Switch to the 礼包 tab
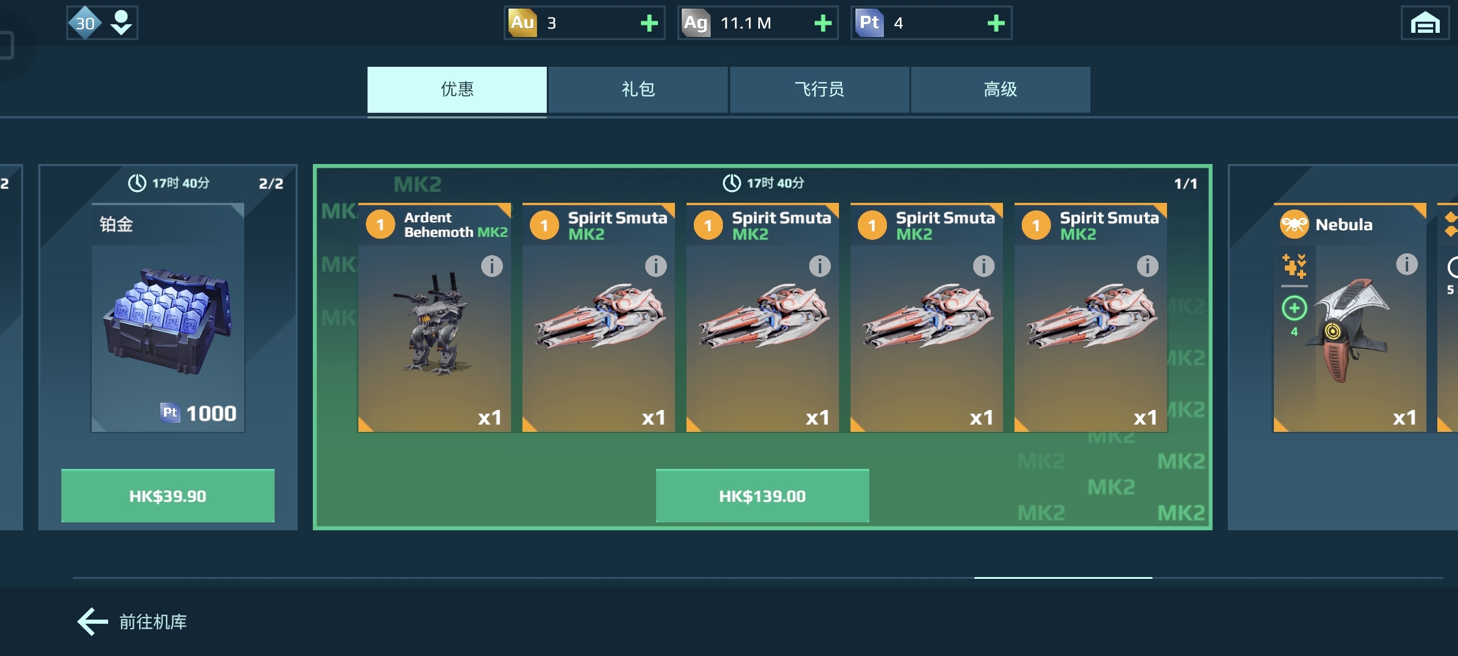This screenshot has height=656, width=1458. tap(638, 90)
